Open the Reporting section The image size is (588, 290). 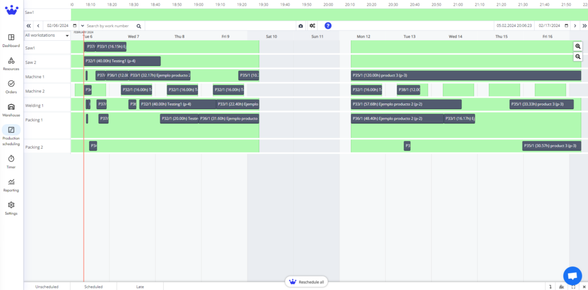pos(11,185)
